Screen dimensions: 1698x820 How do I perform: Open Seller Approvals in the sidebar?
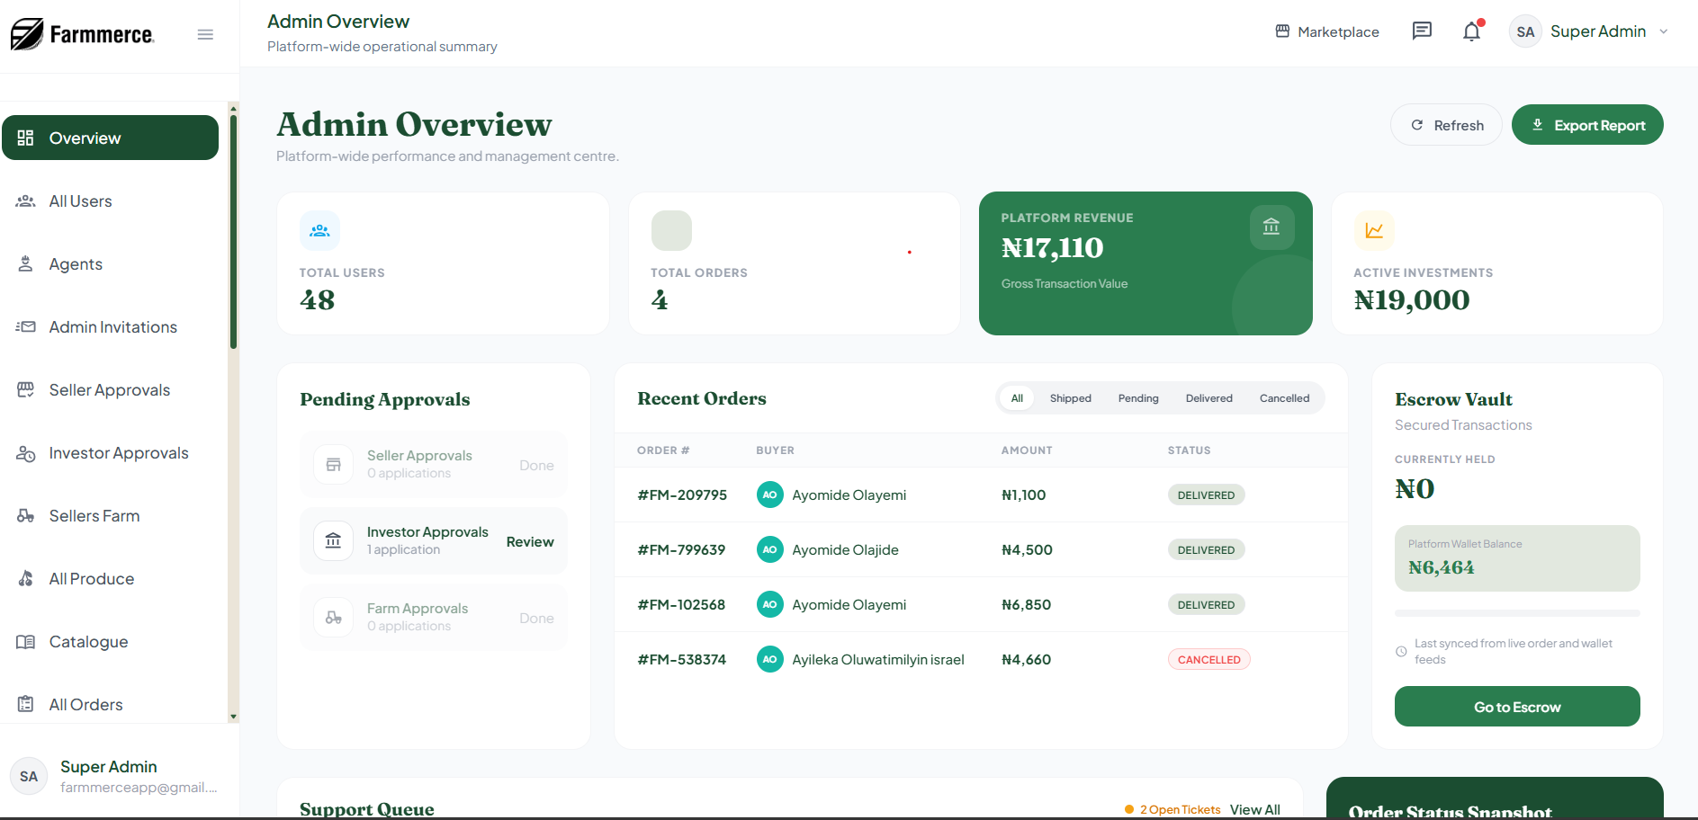click(110, 389)
